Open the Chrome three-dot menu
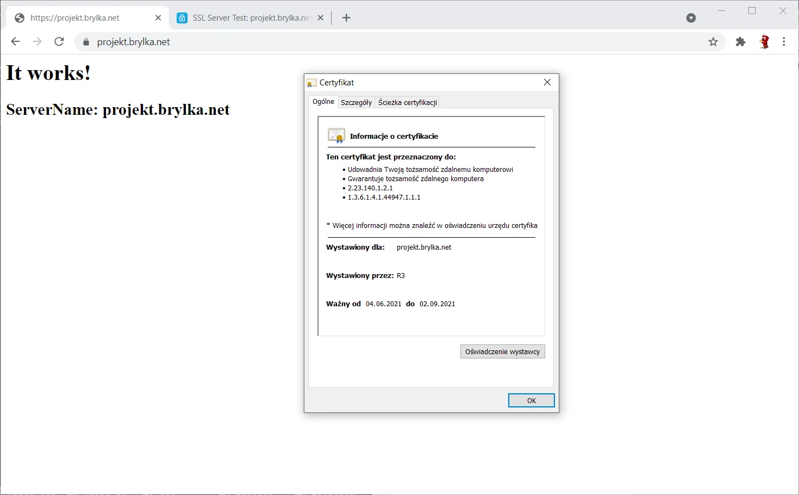The image size is (799, 495). (784, 42)
